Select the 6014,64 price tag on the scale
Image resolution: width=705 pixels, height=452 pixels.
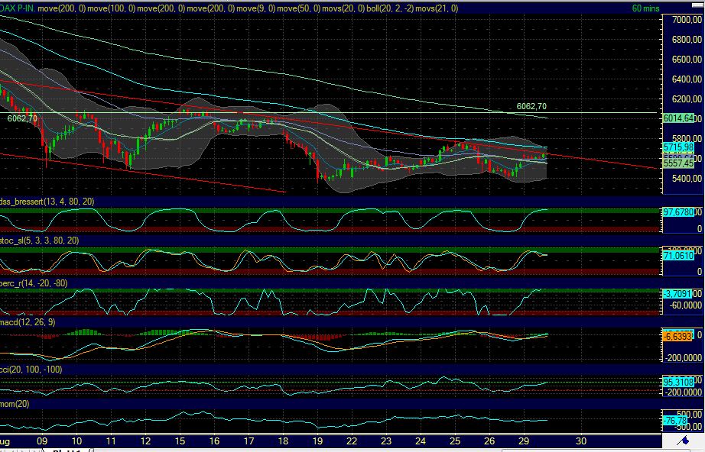678,118
